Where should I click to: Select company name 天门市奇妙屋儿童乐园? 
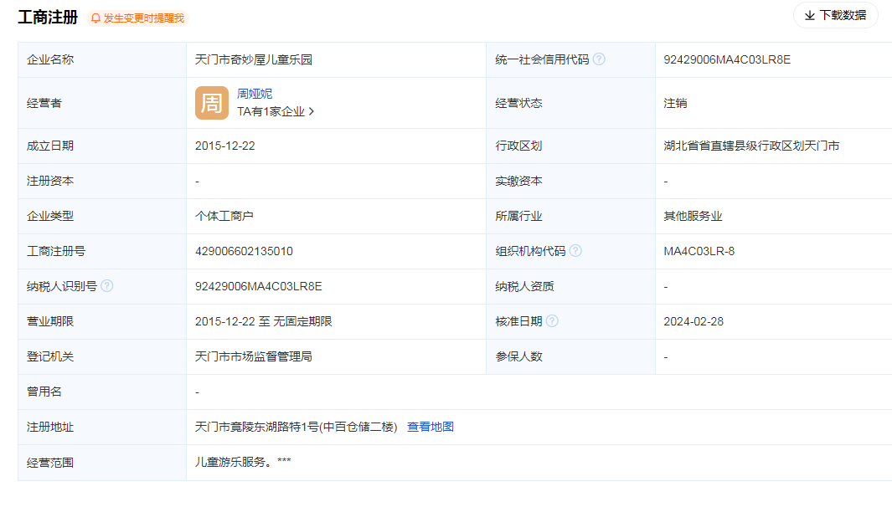click(254, 59)
